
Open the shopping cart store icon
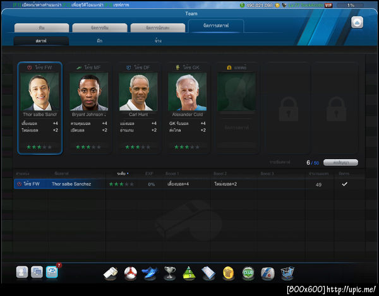[x=287, y=273]
